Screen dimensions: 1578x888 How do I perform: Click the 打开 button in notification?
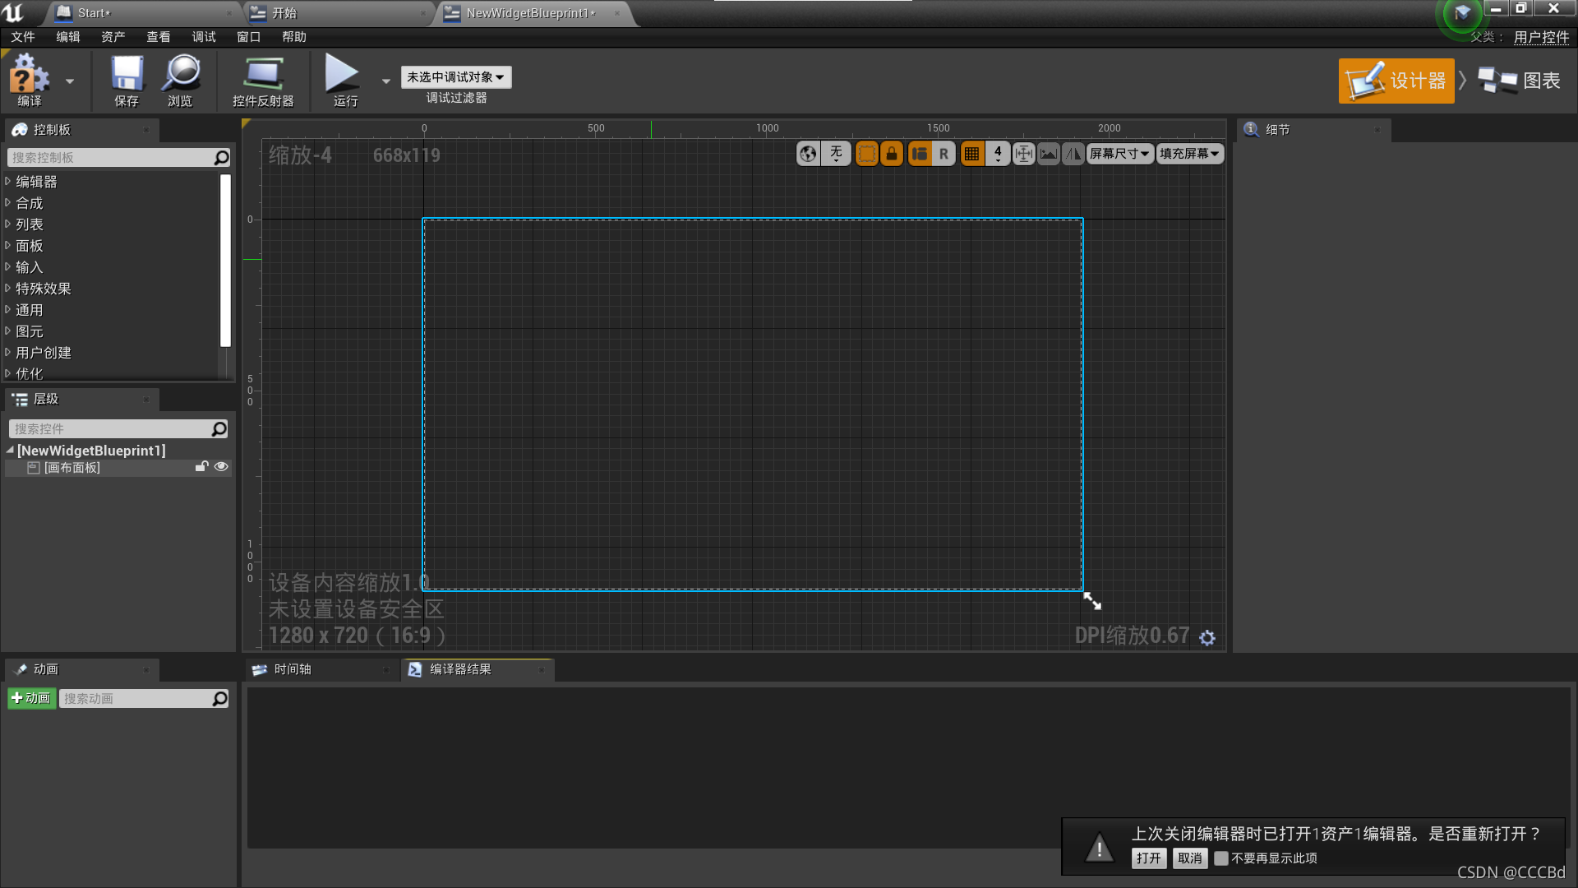[1148, 858]
